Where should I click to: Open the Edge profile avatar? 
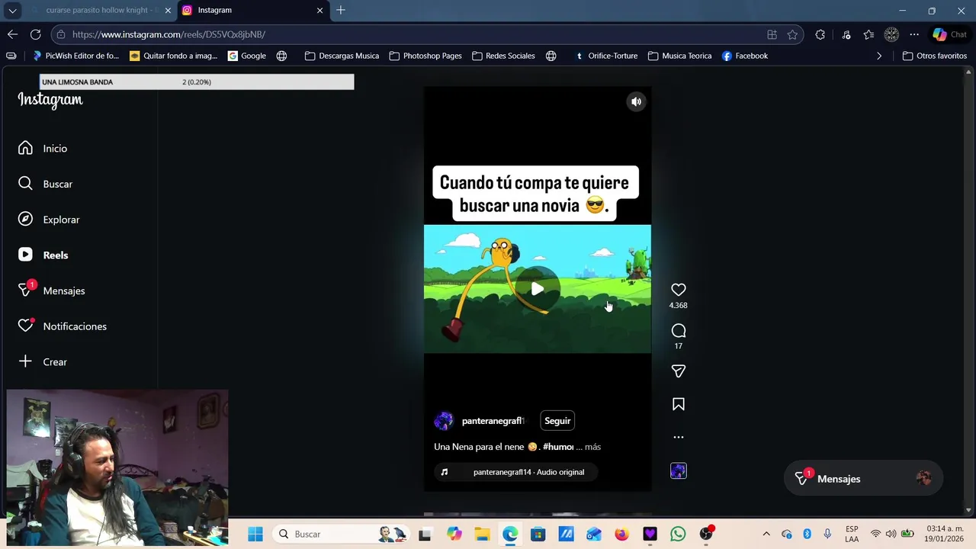(891, 34)
